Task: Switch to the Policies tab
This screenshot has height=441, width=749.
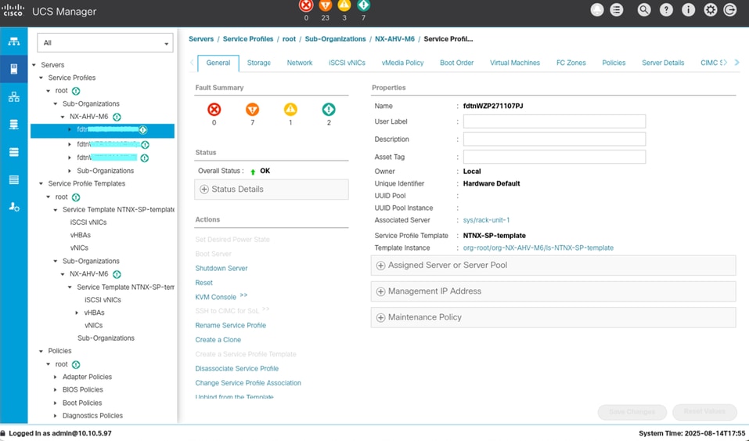Action: pos(614,63)
